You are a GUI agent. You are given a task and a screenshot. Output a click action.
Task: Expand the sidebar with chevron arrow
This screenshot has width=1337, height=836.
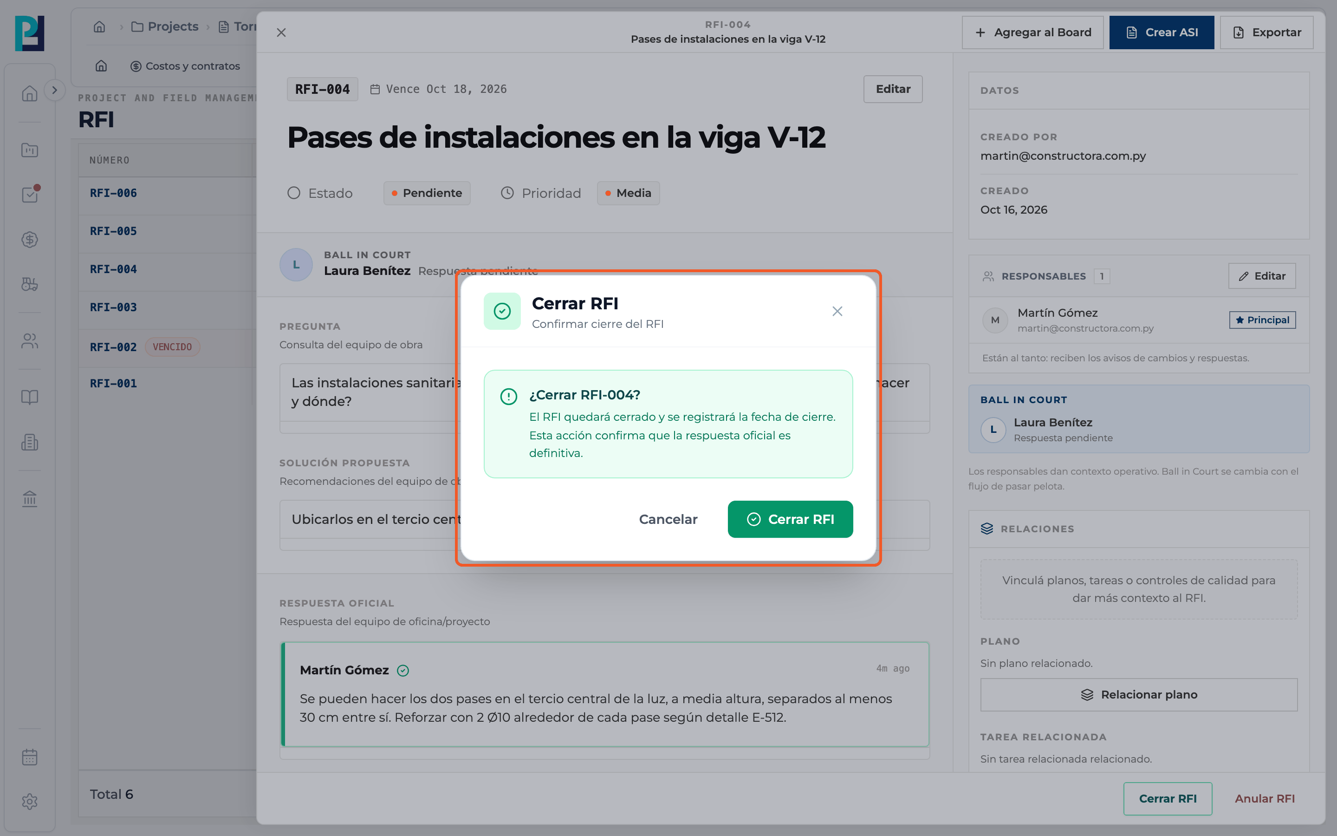coord(54,90)
